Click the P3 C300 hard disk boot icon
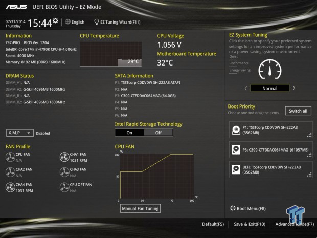The height and width of the screenshot is (238, 317). 236,150
